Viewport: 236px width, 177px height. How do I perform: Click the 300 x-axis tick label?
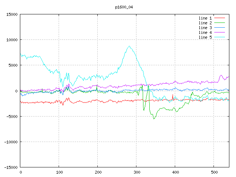(x=136, y=172)
